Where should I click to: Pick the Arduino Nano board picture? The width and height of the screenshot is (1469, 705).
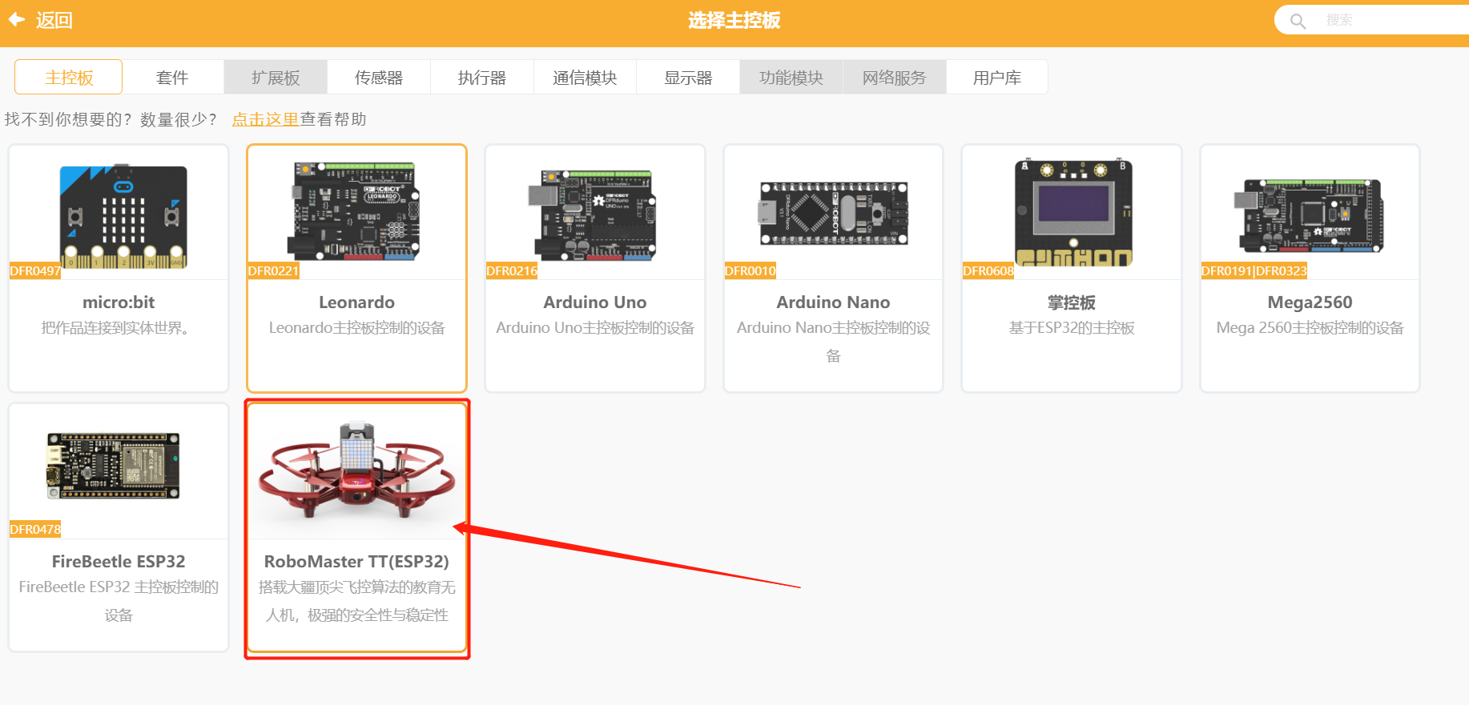point(833,213)
